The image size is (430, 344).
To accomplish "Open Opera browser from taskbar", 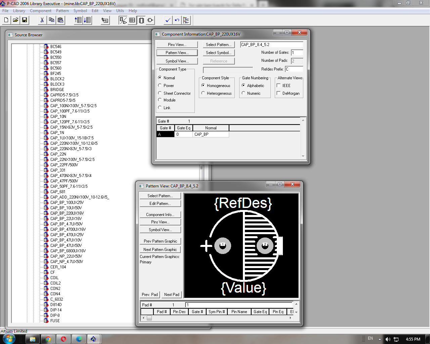I will click(x=63, y=339).
